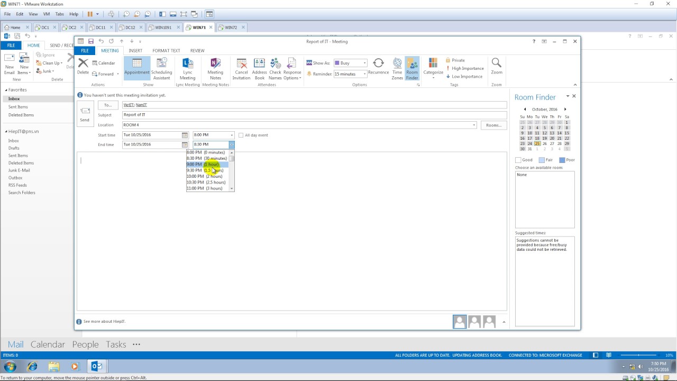Screen dimensions: 677x381
Task: Collapse the Favorites folder group
Action: [5, 90]
